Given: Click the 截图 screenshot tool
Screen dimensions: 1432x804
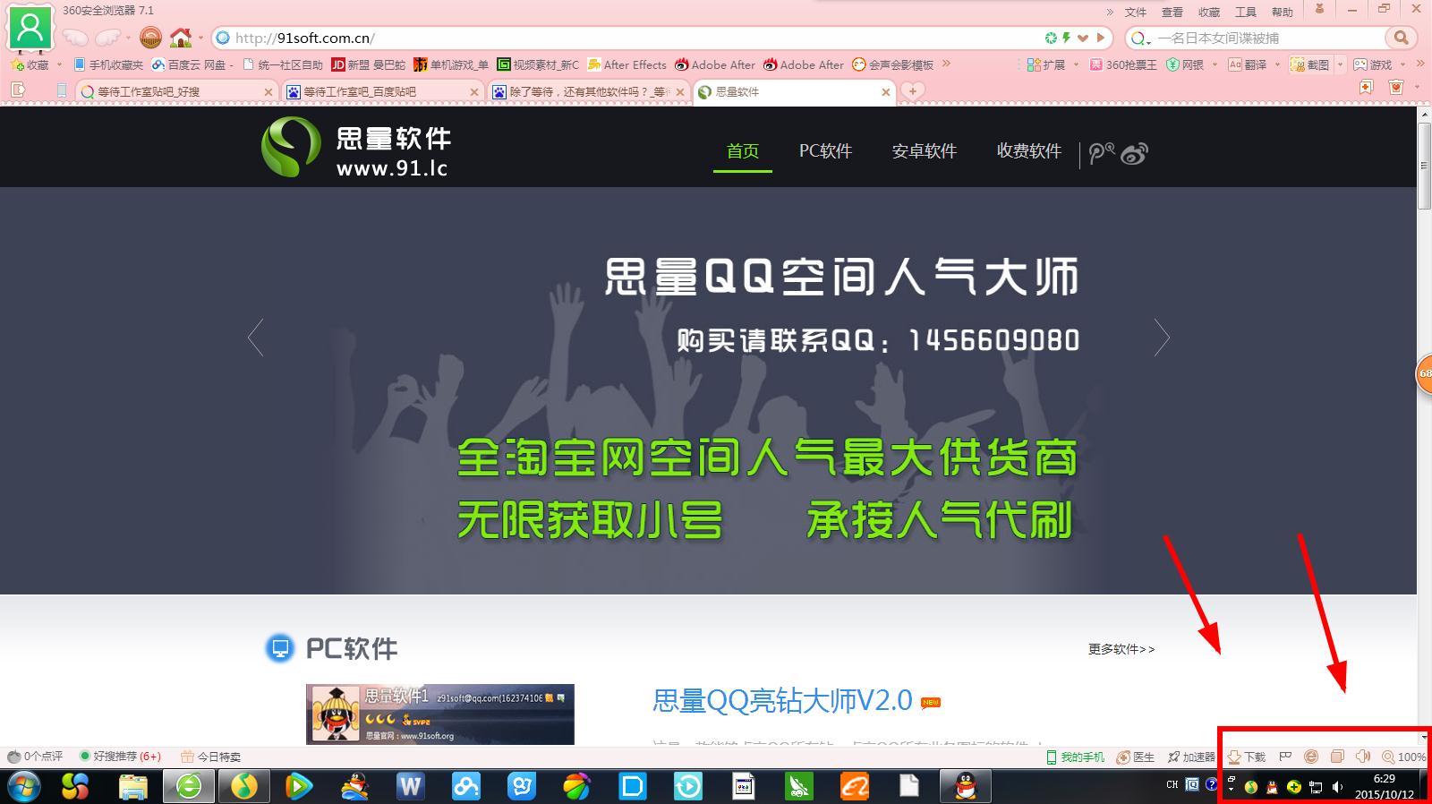Looking at the screenshot, I should [x=1309, y=64].
